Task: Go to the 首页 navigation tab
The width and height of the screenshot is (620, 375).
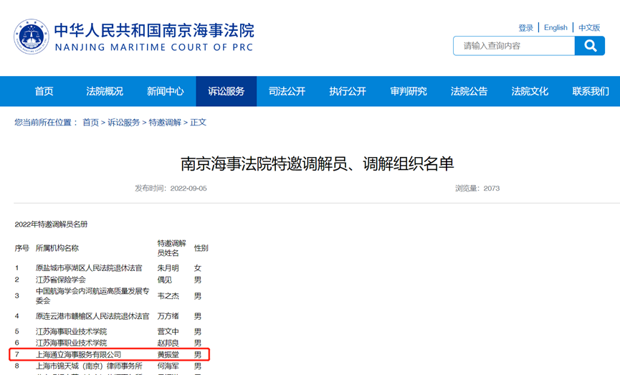Action: coord(44,91)
